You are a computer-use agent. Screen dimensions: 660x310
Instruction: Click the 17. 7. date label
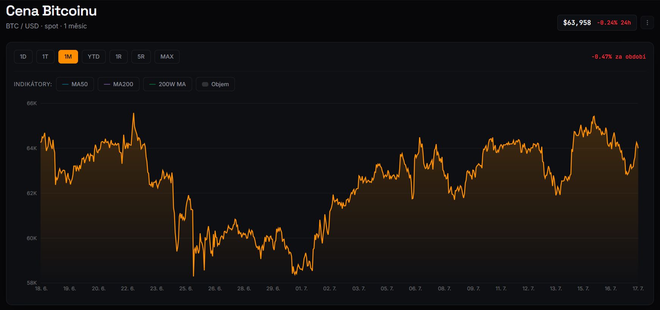click(638, 288)
